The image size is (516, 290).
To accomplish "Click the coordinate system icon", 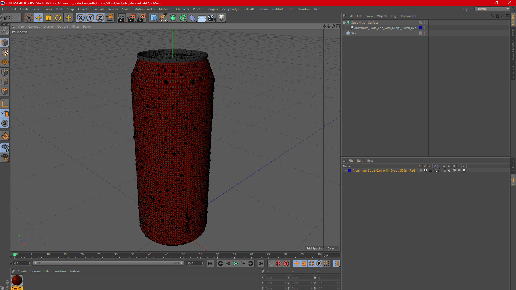I will pos(110,18).
